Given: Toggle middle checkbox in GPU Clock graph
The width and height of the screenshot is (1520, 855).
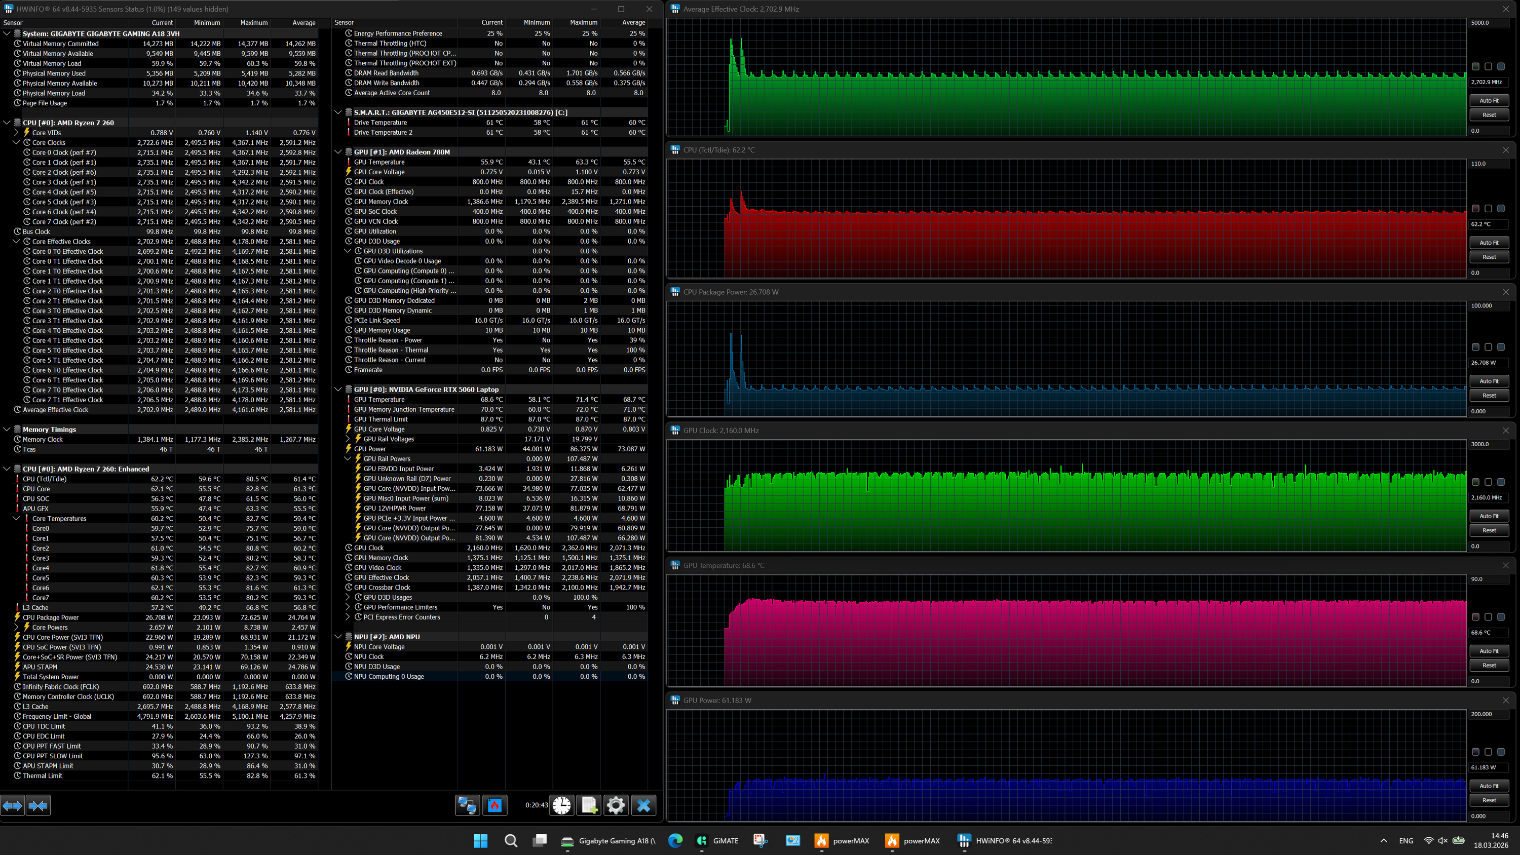Looking at the screenshot, I should pyautogui.click(x=1488, y=482).
